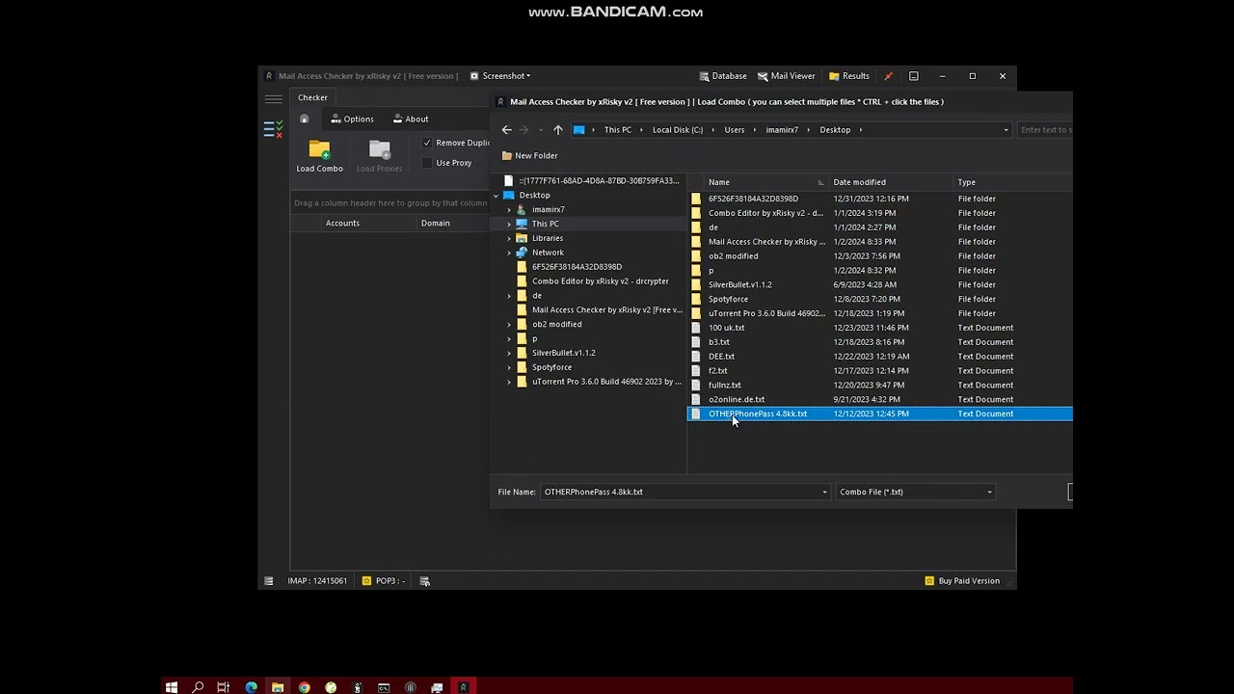The width and height of the screenshot is (1234, 694).
Task: Select OTHERPhonePass 4.8kk.txt in file list
Action: click(879, 414)
